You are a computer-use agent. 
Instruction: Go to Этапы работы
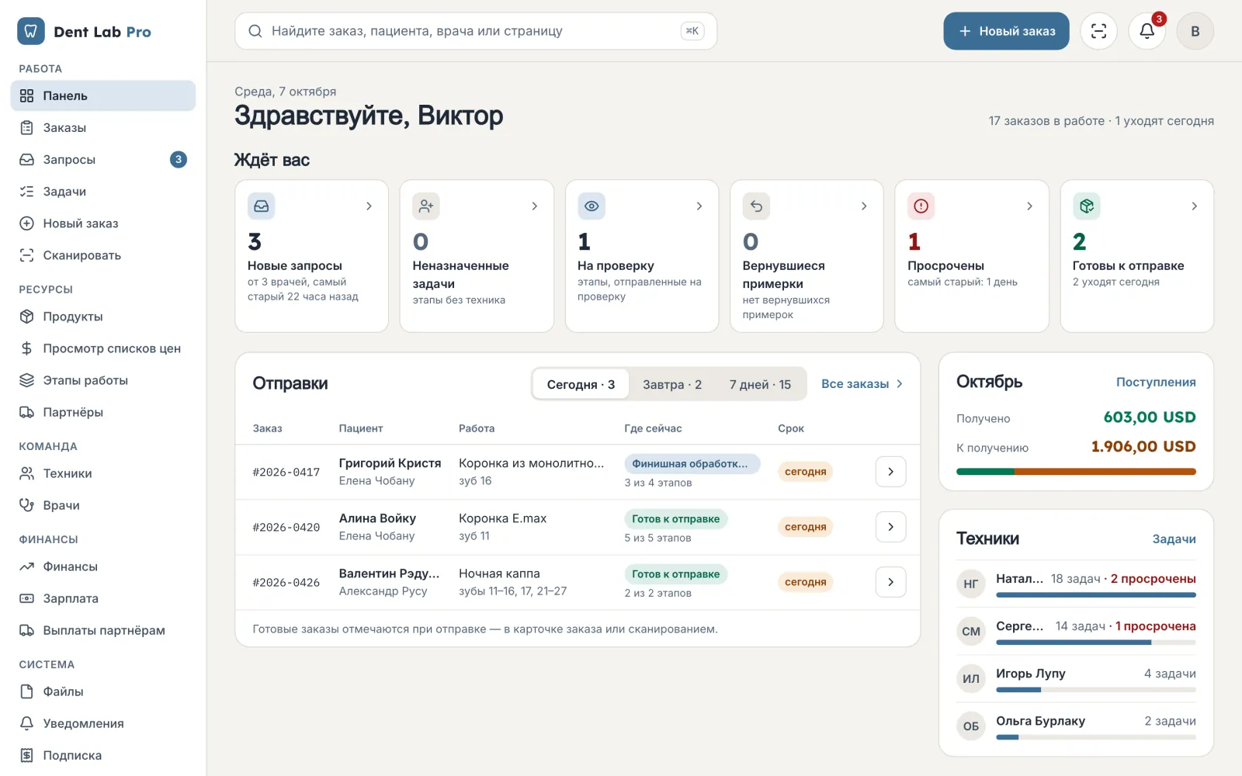(x=102, y=380)
